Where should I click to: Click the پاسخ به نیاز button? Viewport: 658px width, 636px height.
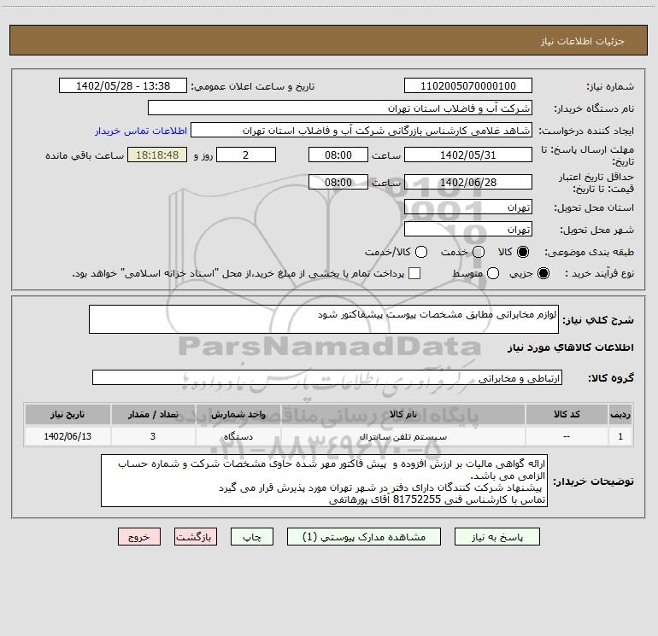496,537
